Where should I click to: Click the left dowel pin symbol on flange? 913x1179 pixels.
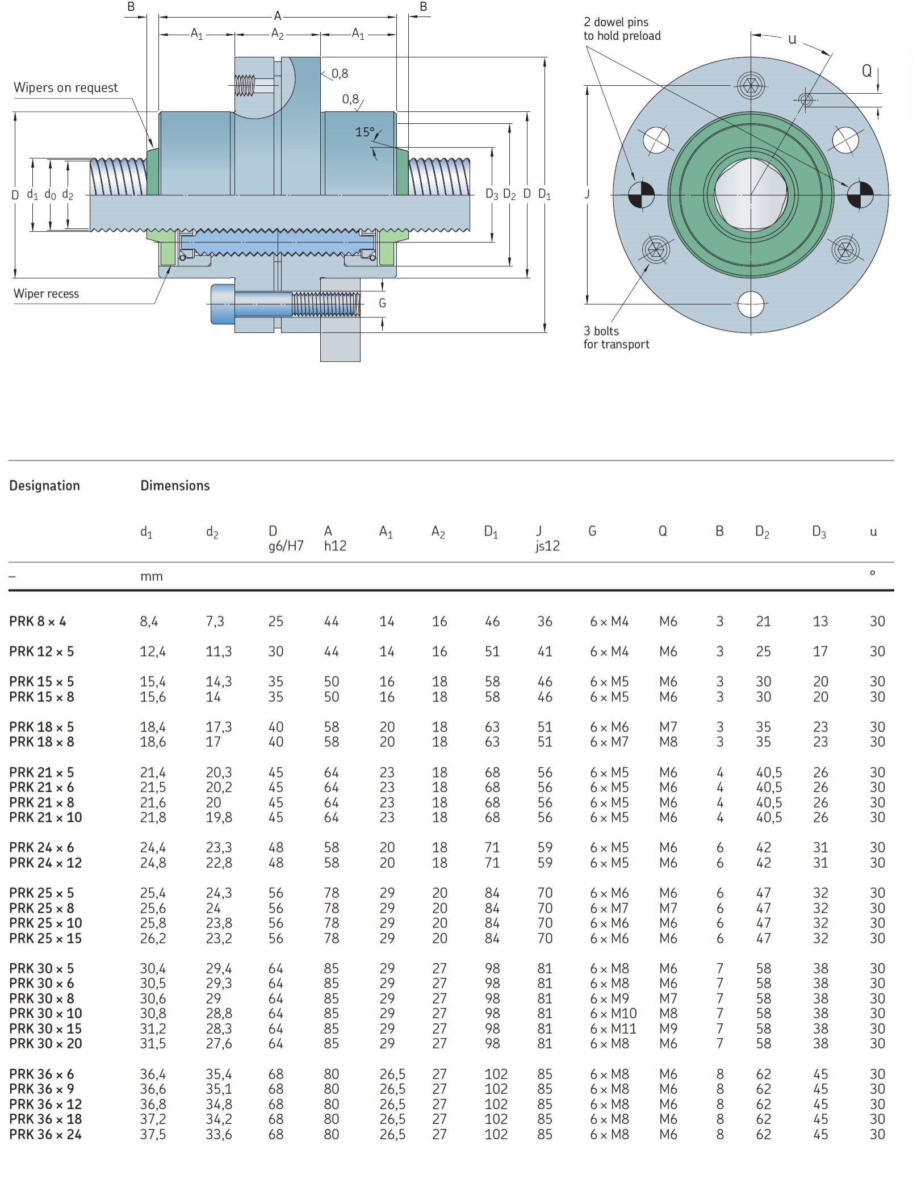click(x=641, y=195)
